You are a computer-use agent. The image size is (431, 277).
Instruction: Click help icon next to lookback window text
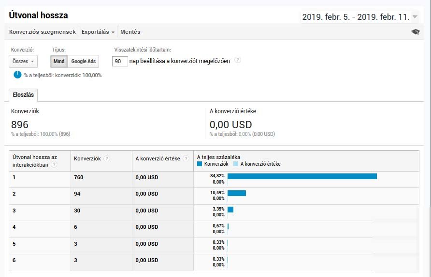pyautogui.click(x=237, y=61)
